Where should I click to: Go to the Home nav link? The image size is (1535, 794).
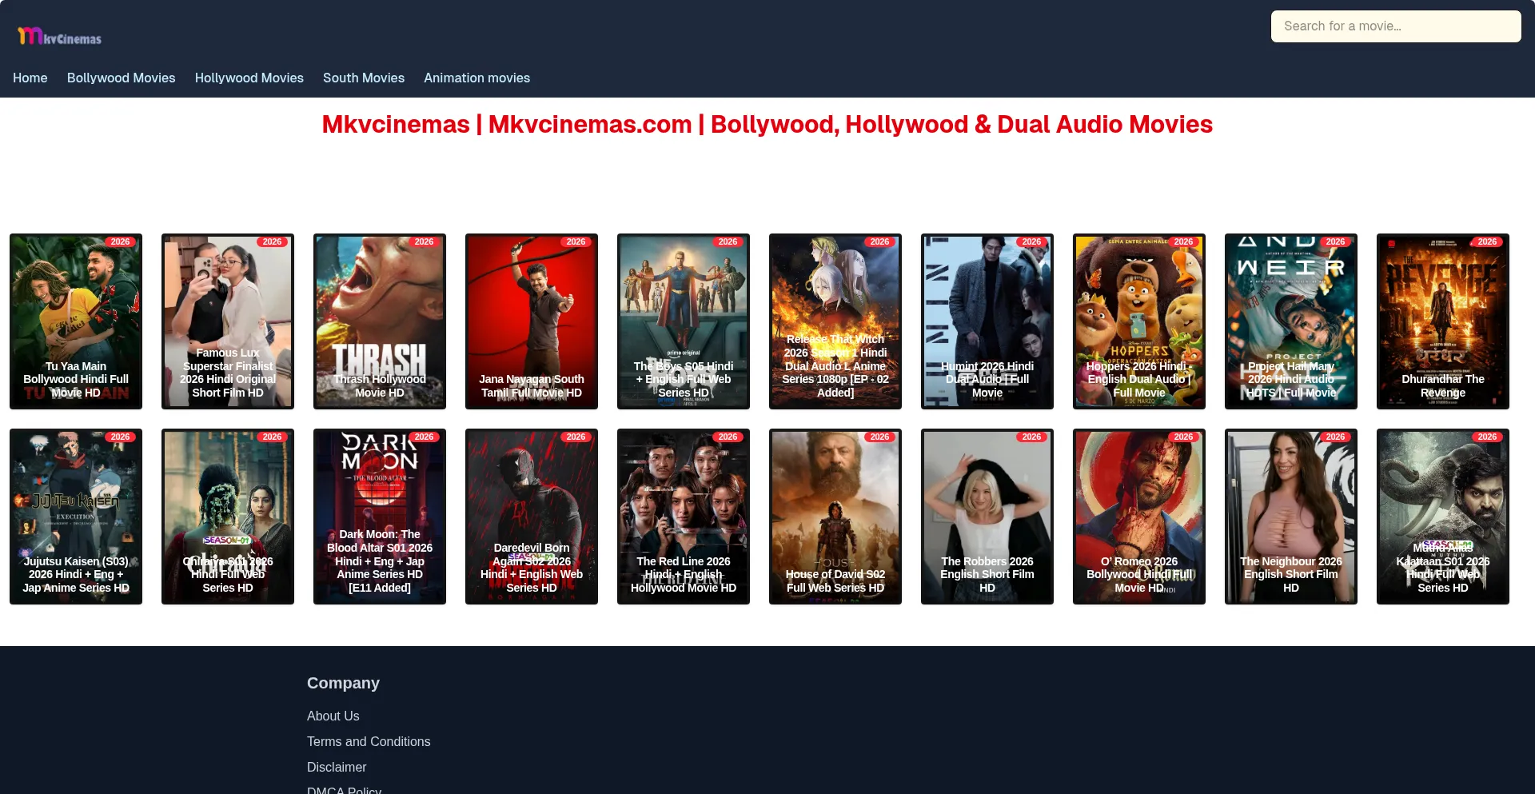pyautogui.click(x=30, y=78)
